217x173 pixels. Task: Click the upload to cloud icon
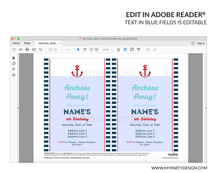pyautogui.click(x=21, y=49)
